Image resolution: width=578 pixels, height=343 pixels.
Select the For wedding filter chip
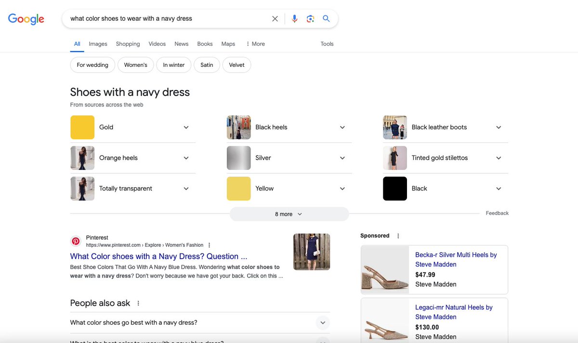coord(92,65)
